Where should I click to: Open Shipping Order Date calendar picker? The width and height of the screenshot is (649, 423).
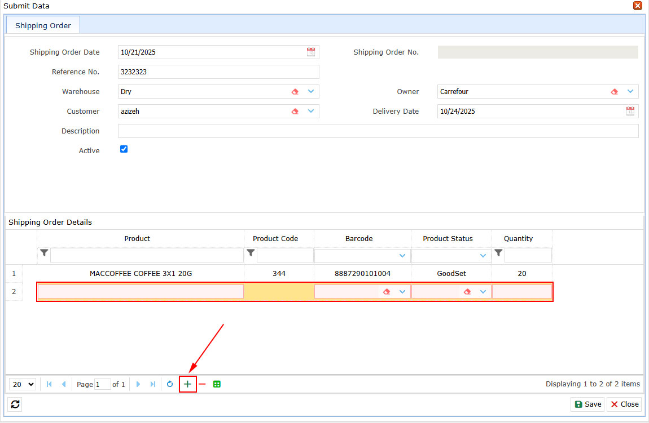311,52
